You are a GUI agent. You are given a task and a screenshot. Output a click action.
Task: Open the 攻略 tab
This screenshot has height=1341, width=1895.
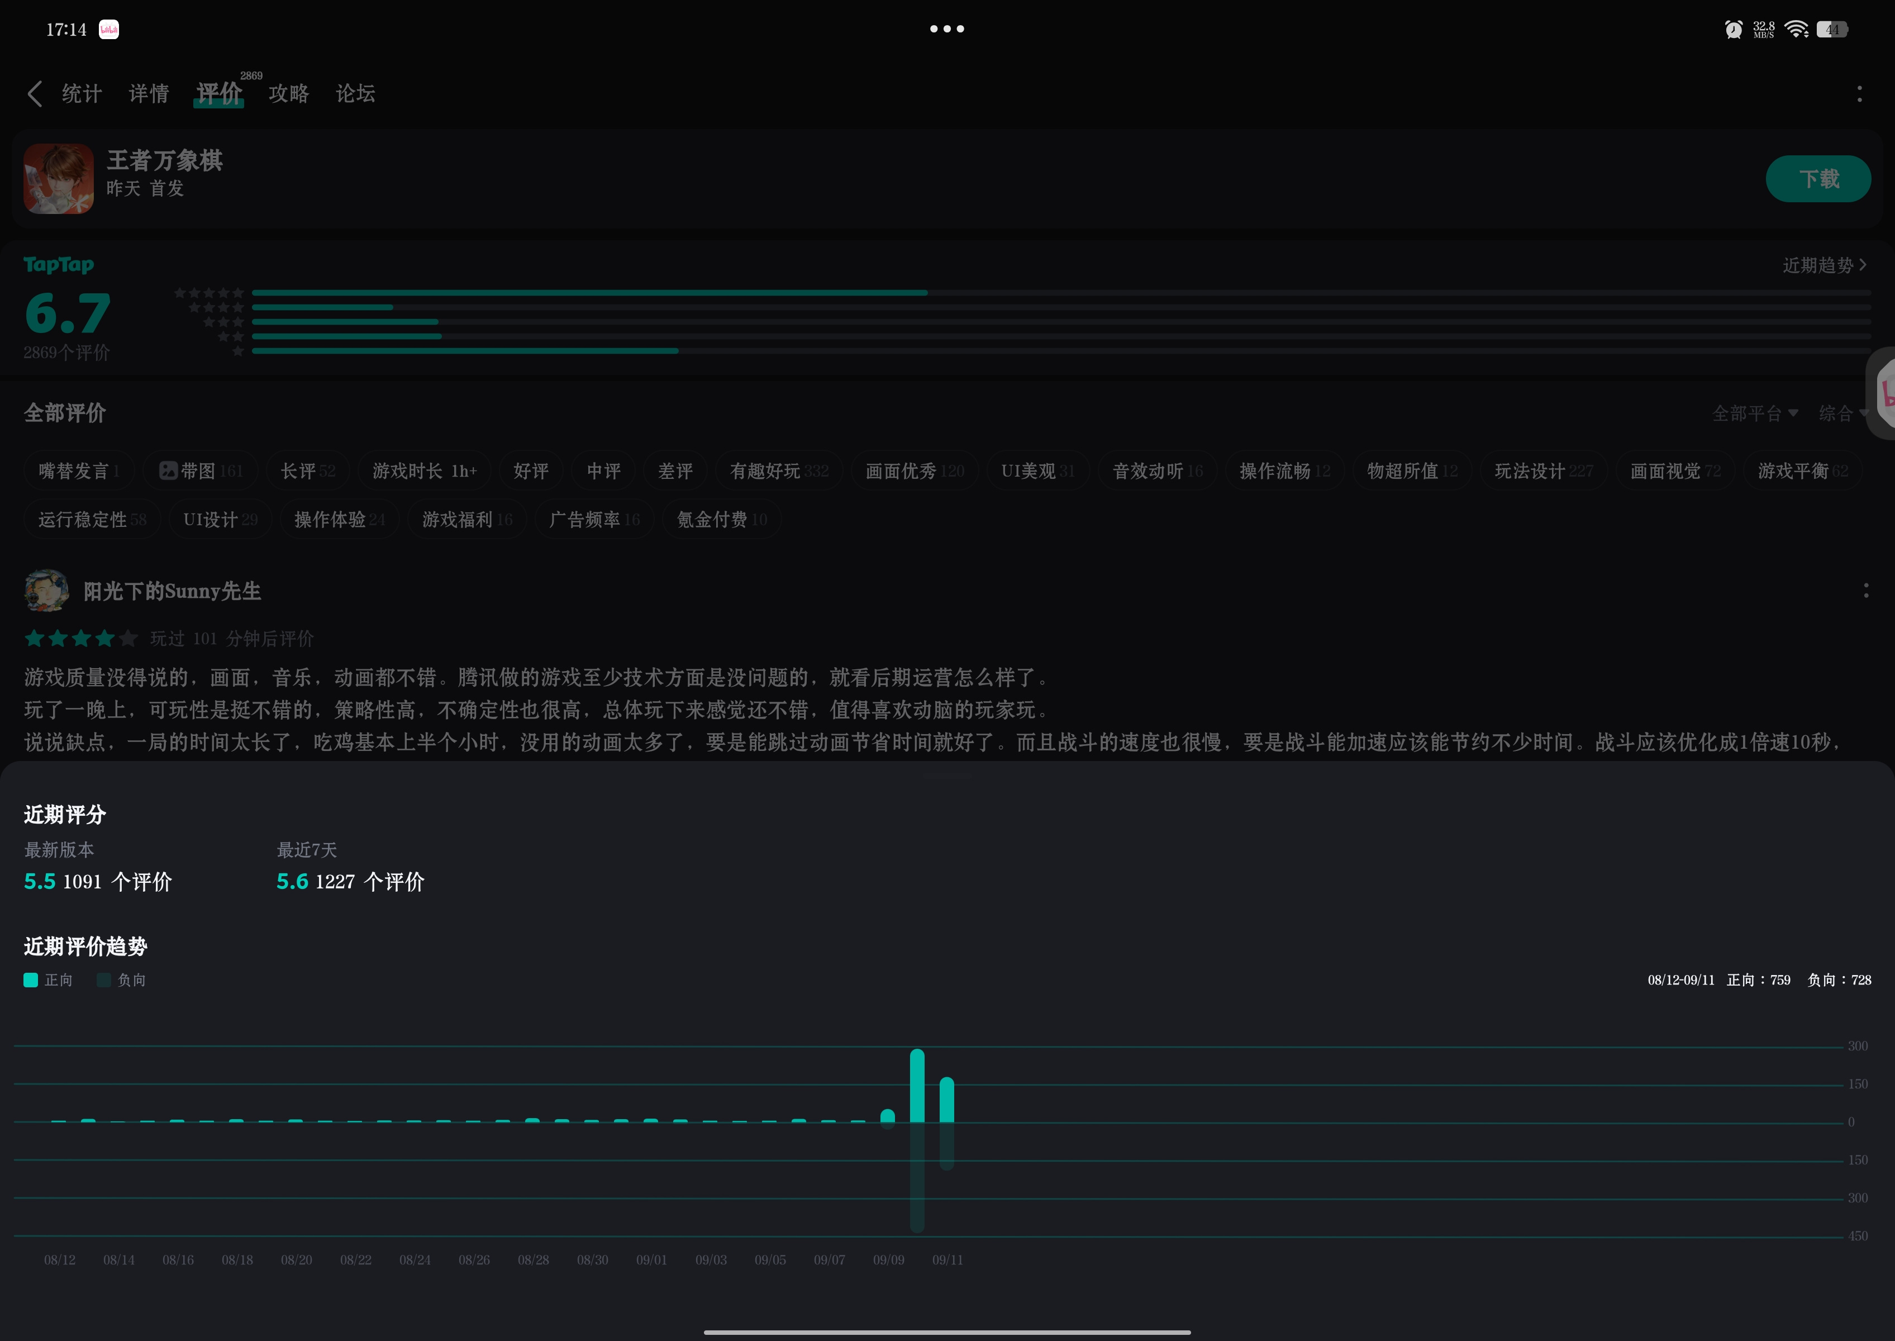coord(289,93)
